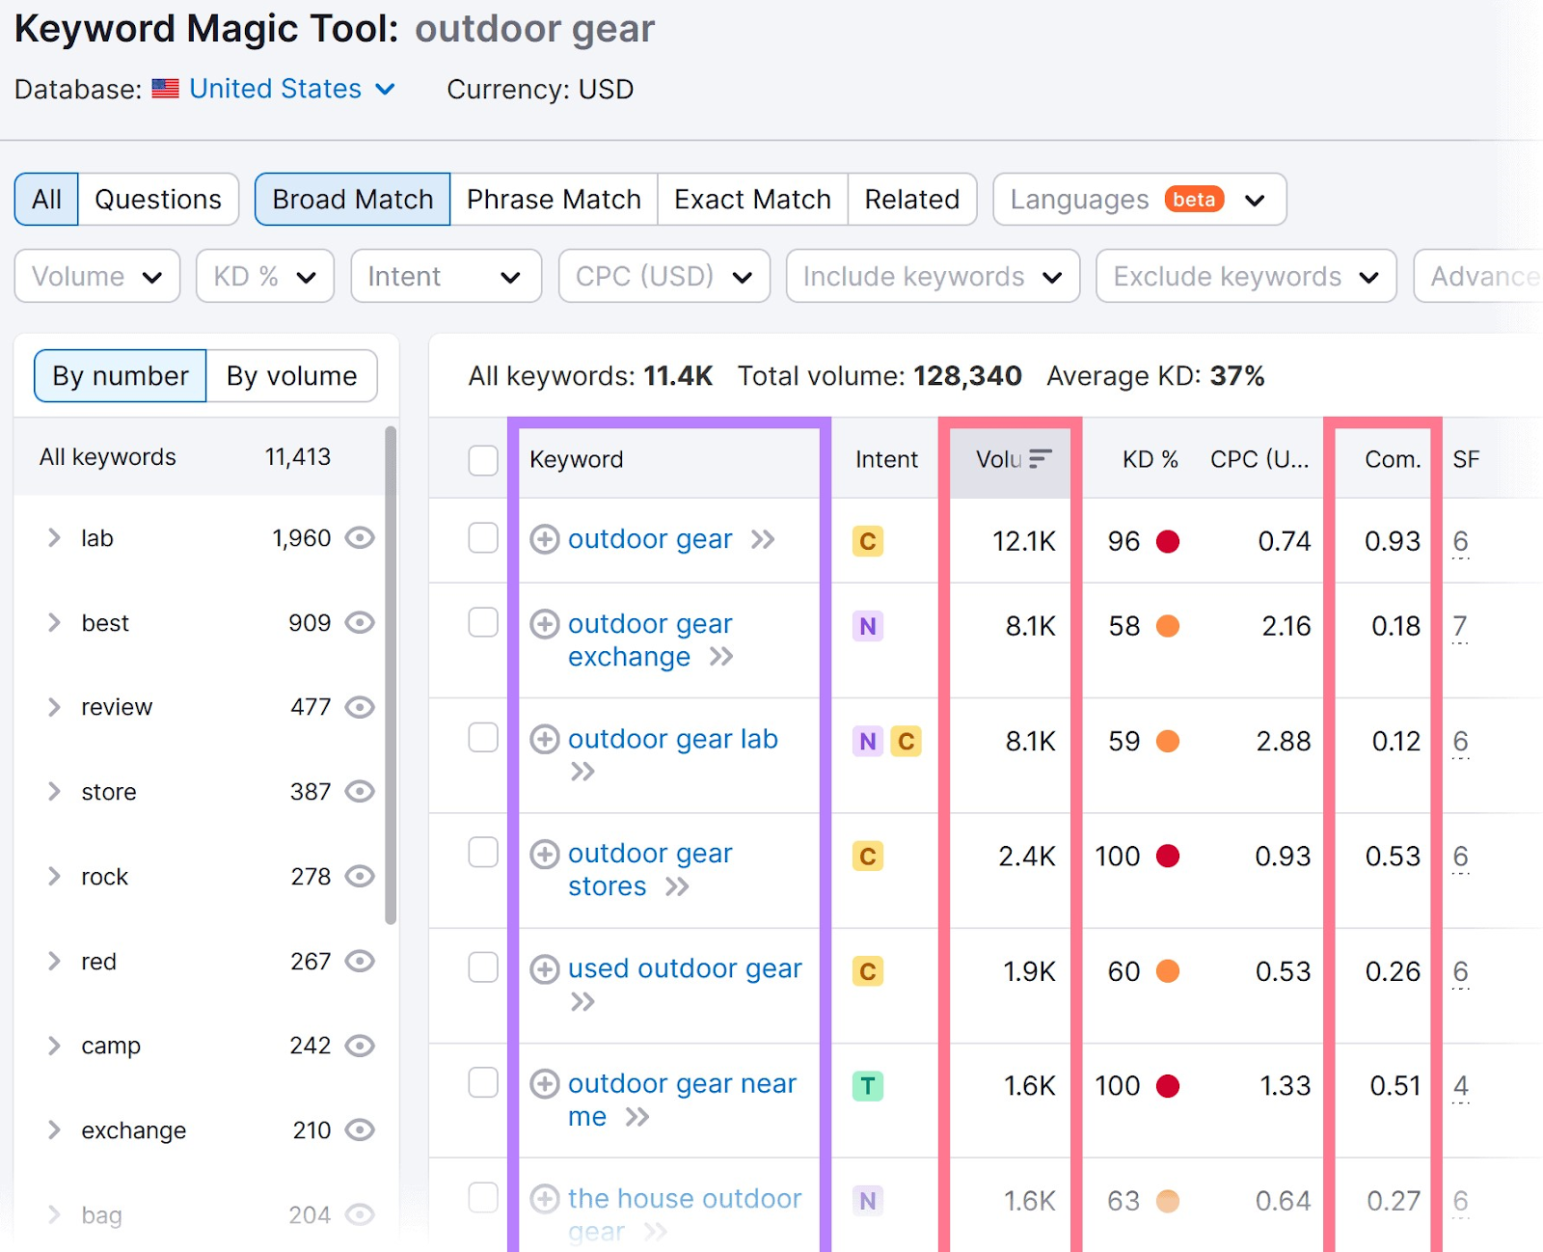
Task: Open the Languages beta dropdown
Action: click(x=1138, y=199)
